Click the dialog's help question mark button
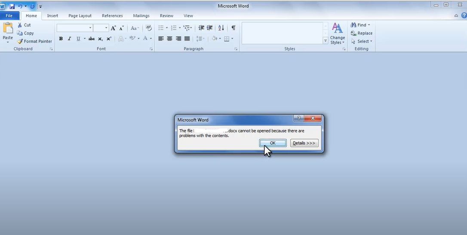Image resolution: width=467 pixels, height=235 pixels. pos(299,118)
